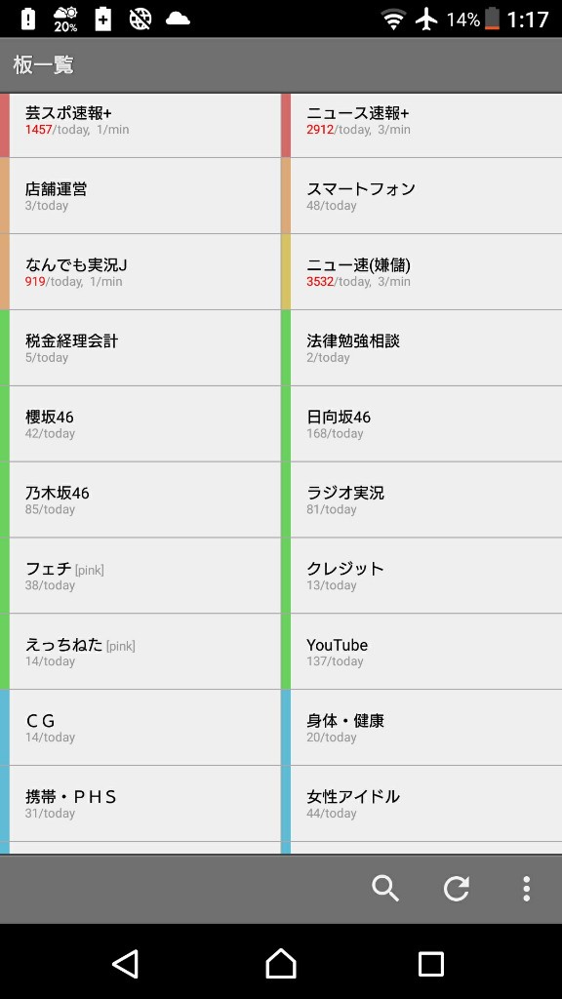The width and height of the screenshot is (562, 999).
Task: Tap the Android home navigation button
Action: pyautogui.click(x=281, y=963)
